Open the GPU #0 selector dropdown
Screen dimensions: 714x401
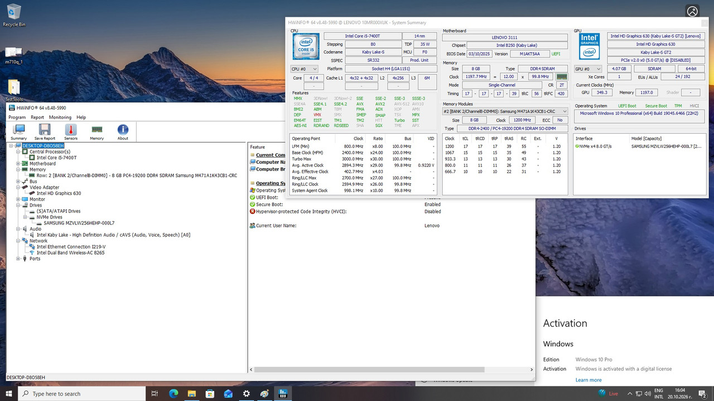[588, 69]
